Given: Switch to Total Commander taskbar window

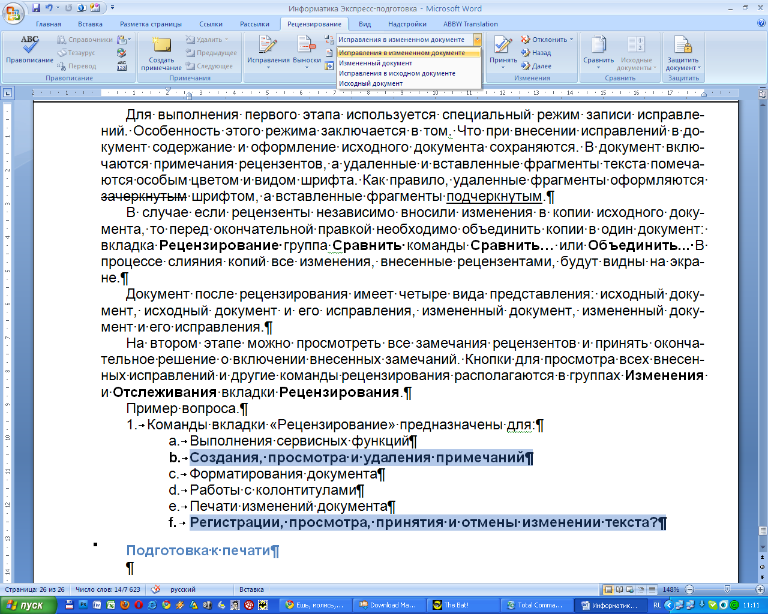Looking at the screenshot, I should 537,605.
